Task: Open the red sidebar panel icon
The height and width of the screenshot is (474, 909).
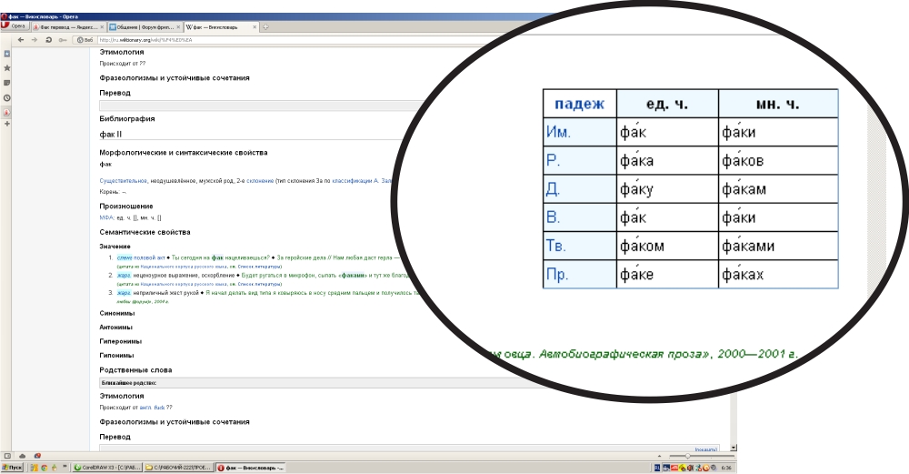Action: [7, 113]
